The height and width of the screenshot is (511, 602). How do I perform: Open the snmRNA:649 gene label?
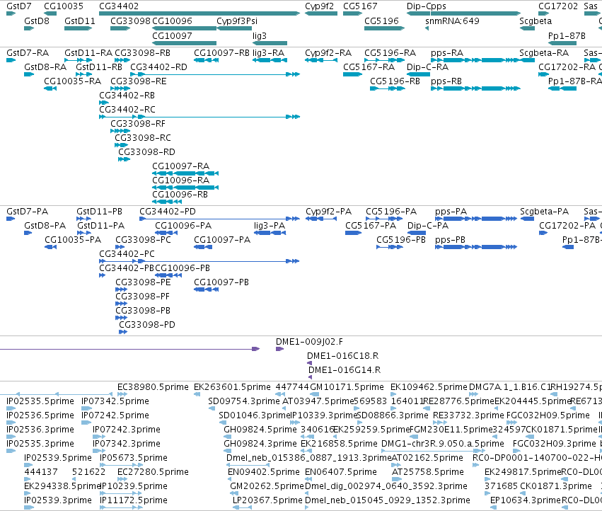click(x=452, y=21)
